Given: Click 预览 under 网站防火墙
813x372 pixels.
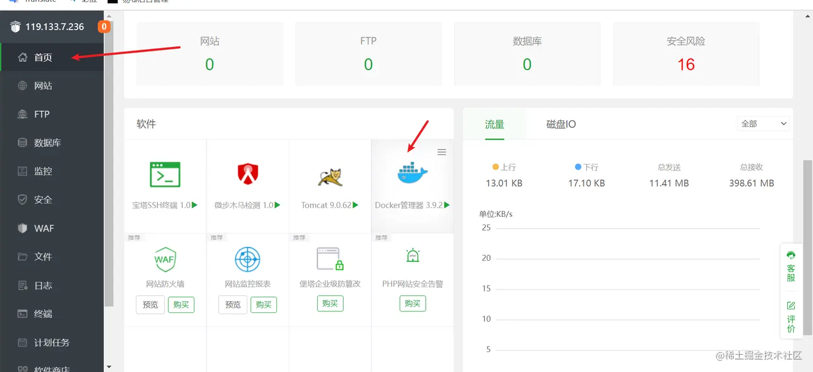Looking at the screenshot, I should 151,304.
